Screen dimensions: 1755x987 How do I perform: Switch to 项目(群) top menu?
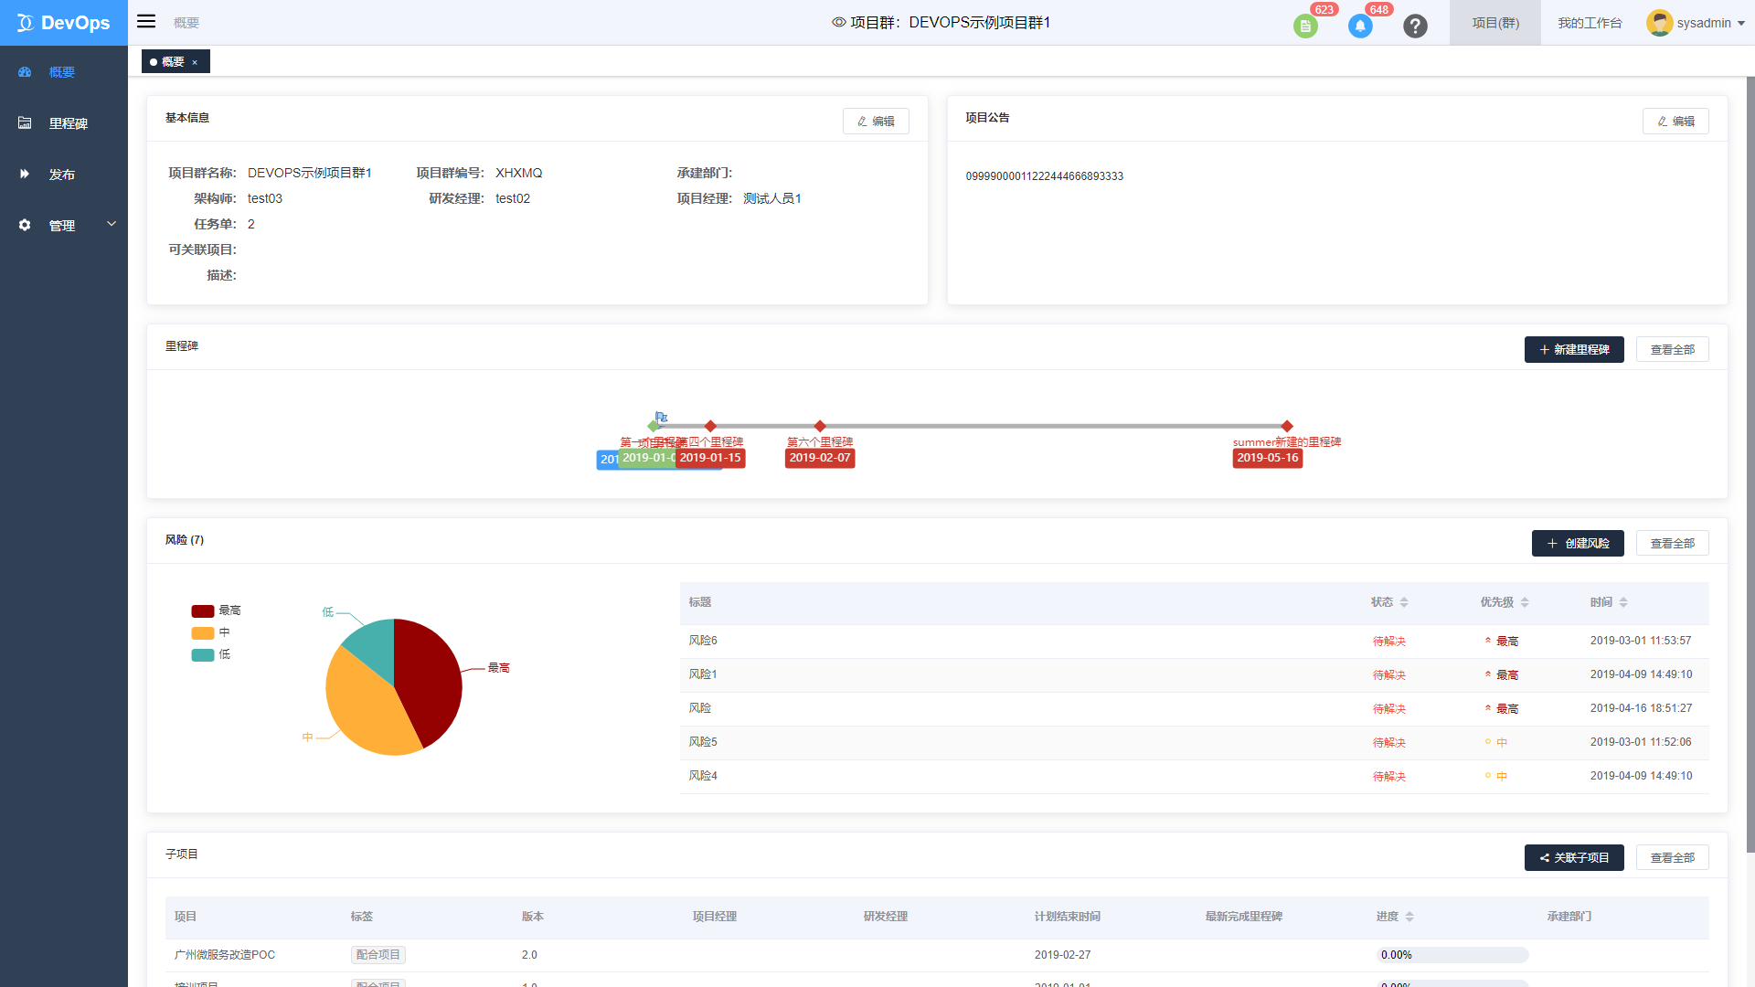(1495, 23)
